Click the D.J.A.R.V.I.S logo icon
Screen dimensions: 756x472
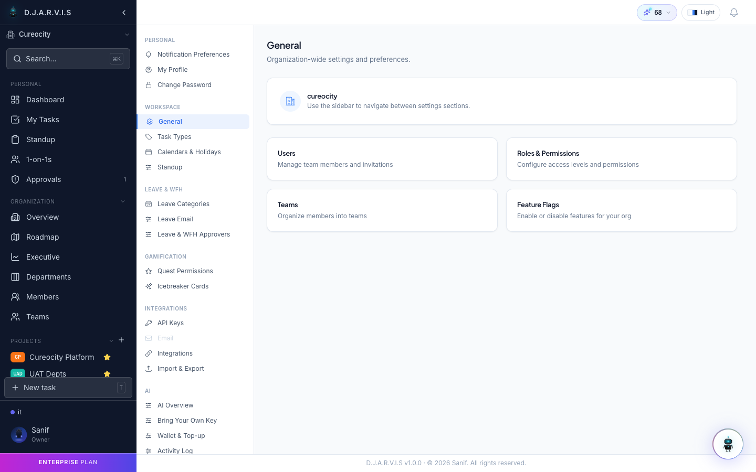tap(13, 12)
